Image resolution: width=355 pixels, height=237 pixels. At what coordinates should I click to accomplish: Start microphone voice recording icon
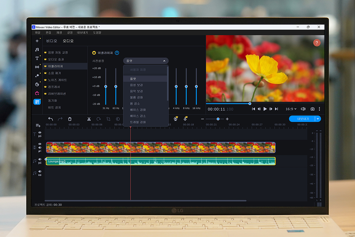tap(185, 119)
